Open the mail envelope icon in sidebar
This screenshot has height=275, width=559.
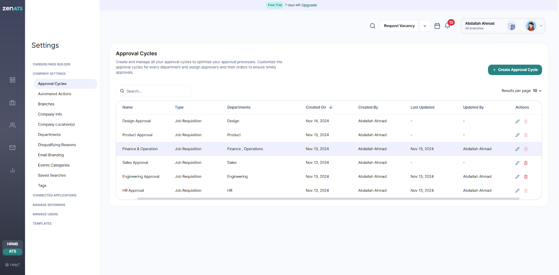click(13, 148)
